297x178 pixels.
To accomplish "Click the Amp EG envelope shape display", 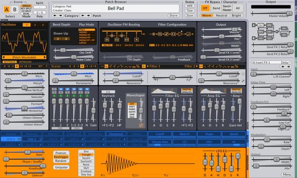I will [213, 91].
